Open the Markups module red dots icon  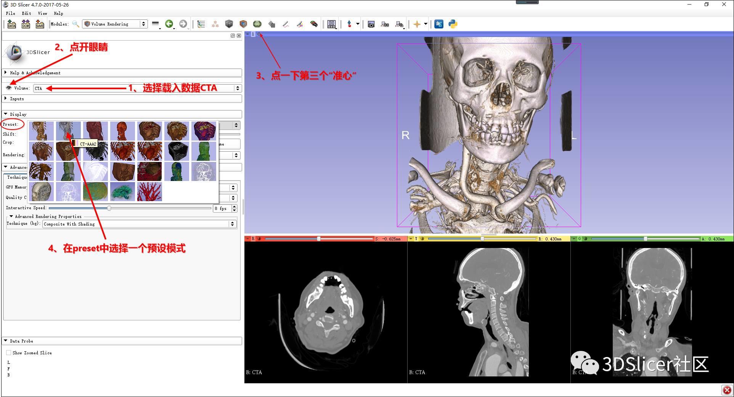(x=215, y=24)
